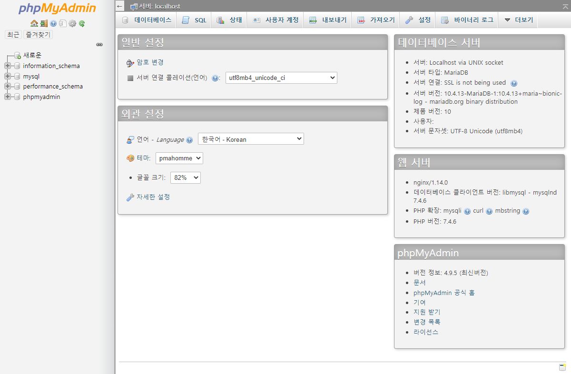Open help icon after mysqli extension
The width and height of the screenshot is (571, 374).
click(467, 211)
